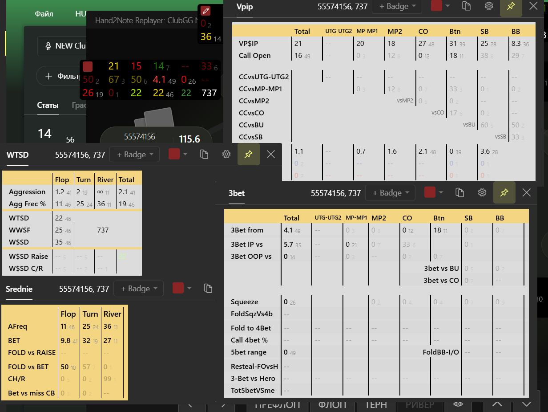Open the Файл menu
This screenshot has height=412, width=548.
(x=44, y=14)
